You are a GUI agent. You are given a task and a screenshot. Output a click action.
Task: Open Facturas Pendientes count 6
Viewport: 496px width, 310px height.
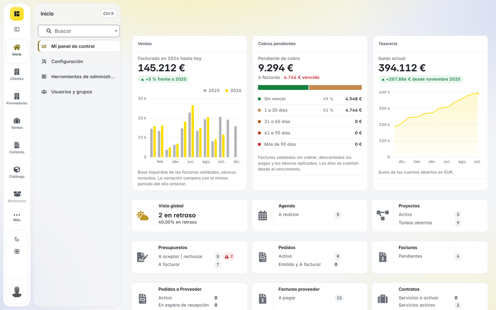click(458, 256)
